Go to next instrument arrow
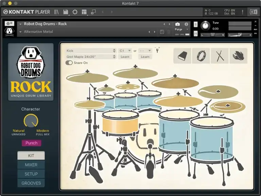Screen dimensions: 261x196 170,24
